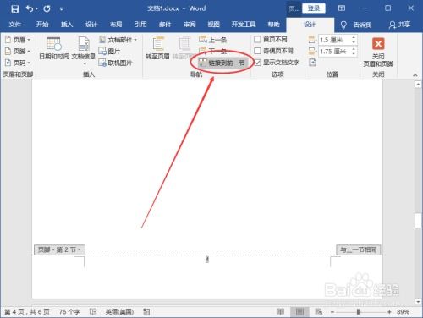Switch to the 审阅 tab
Viewport: 423px width, 318px height.
coord(190,25)
